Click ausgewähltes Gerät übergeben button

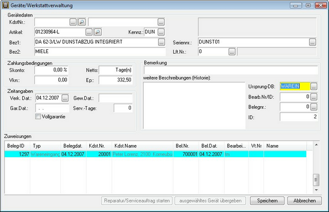(210, 201)
